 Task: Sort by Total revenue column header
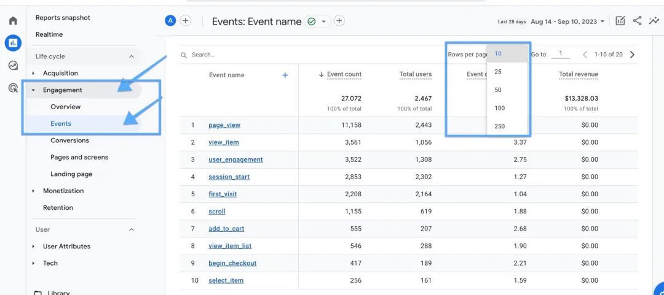tap(579, 74)
